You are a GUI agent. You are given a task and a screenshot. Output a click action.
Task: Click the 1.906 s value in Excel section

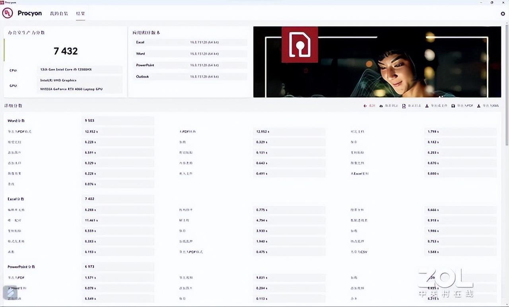tap(433, 231)
